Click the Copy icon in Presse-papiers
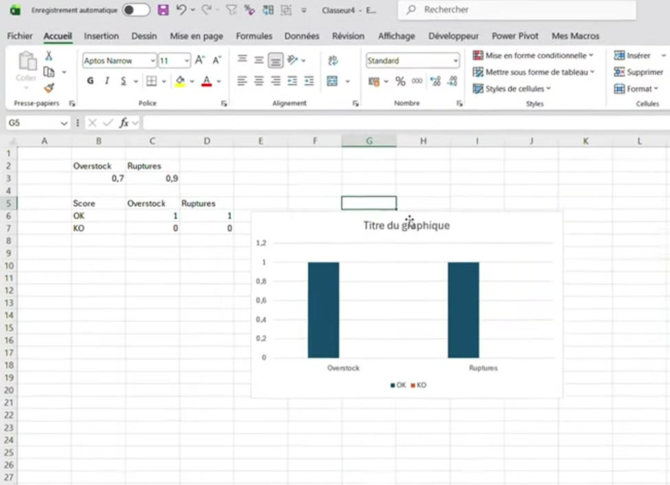670x485 pixels. pyautogui.click(x=49, y=71)
